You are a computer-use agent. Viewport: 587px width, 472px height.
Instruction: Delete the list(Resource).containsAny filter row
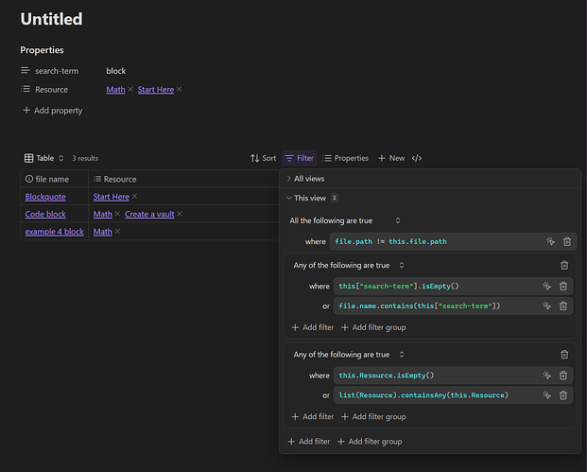563,394
